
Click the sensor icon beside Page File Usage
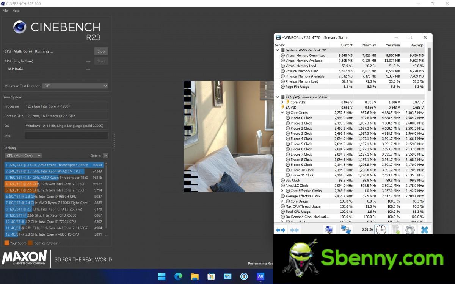point(282,87)
